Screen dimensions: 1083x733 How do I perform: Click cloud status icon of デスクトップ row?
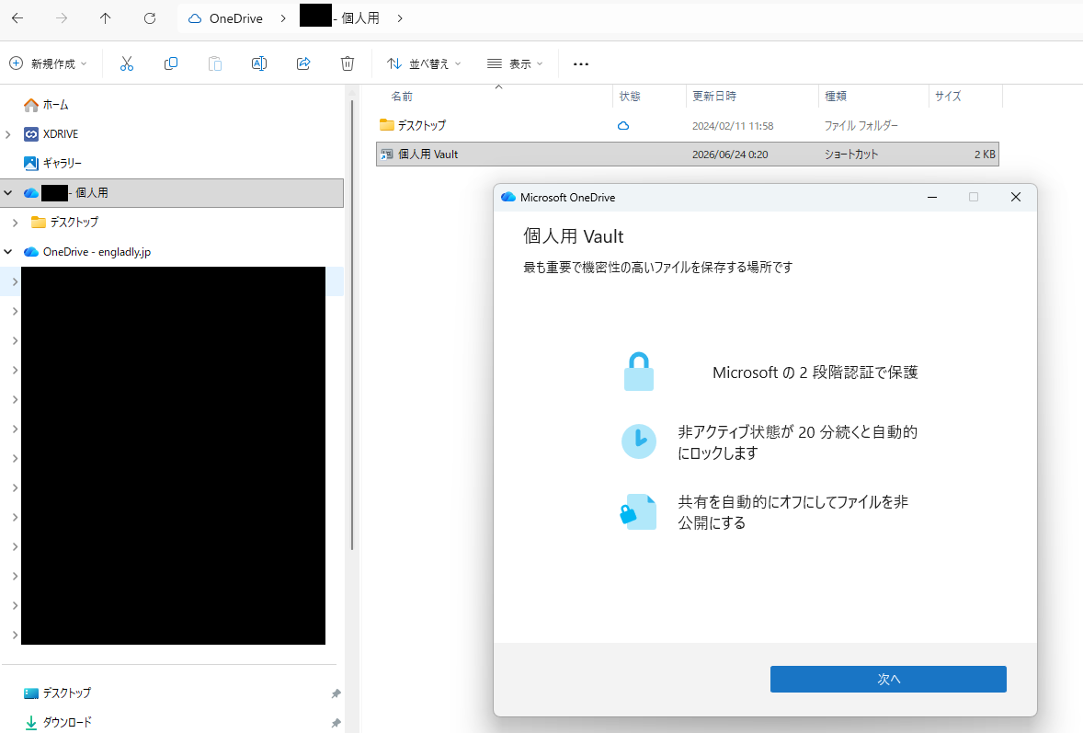(x=623, y=126)
